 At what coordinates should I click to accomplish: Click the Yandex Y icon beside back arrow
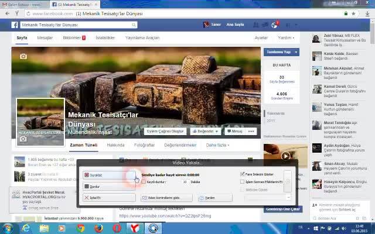(x=17, y=13)
